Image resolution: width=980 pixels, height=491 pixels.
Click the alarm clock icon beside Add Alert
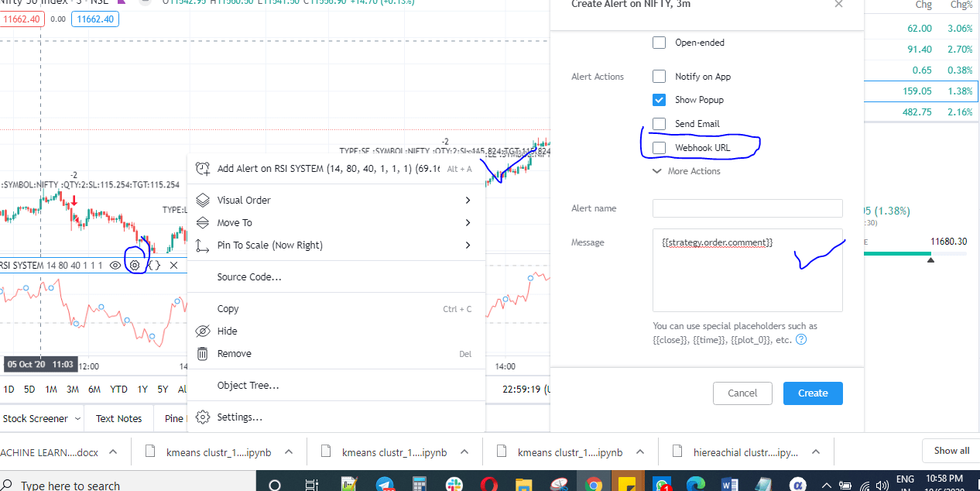tap(202, 168)
